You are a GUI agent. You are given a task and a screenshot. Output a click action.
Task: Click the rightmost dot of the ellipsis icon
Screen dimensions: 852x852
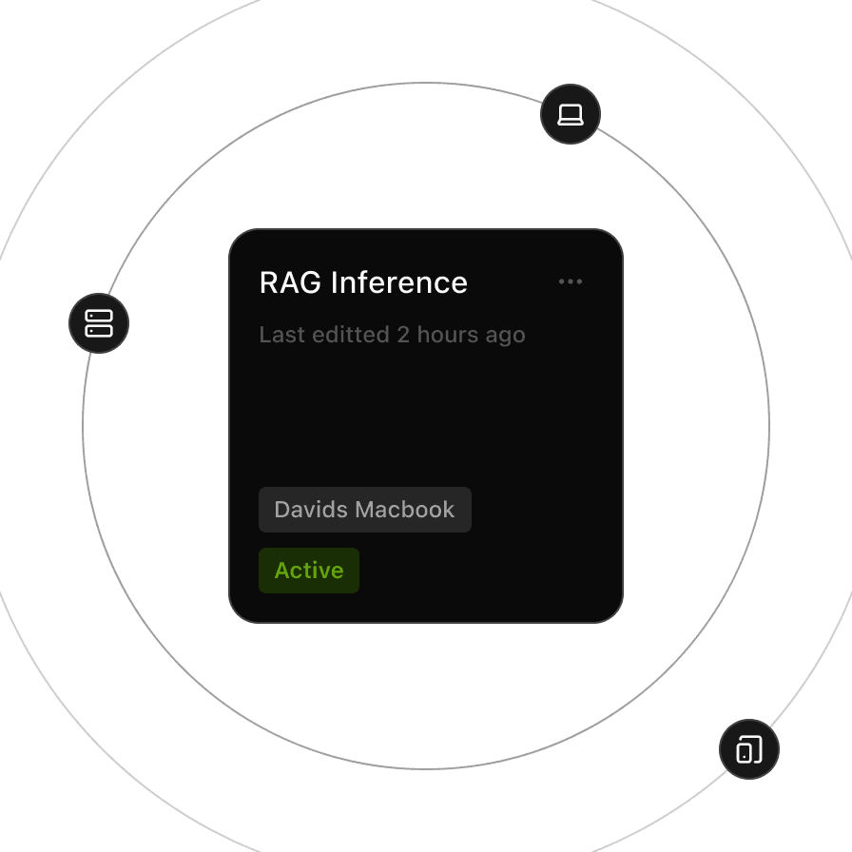tap(579, 281)
